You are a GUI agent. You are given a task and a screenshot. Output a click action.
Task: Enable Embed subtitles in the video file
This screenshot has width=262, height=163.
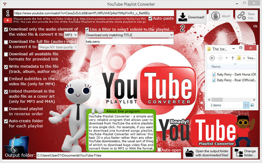tap(6, 79)
